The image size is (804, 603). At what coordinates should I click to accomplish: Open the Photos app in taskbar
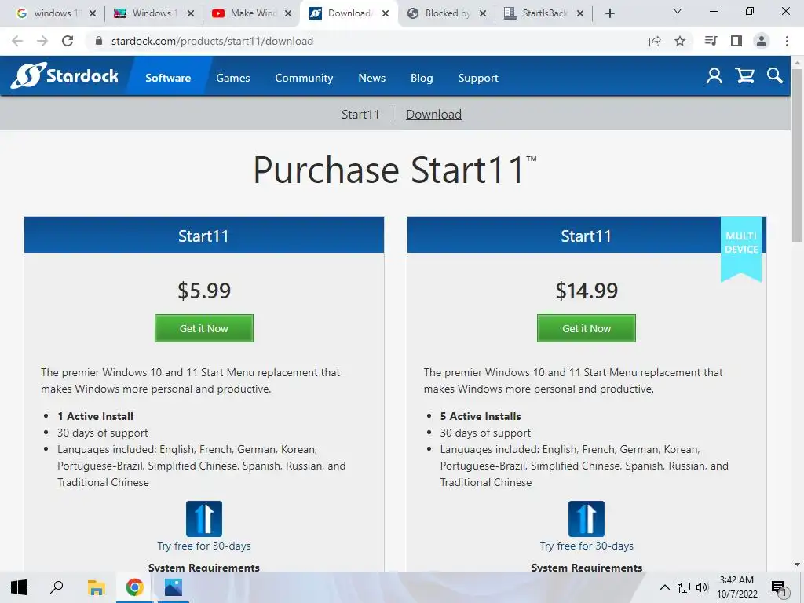click(x=174, y=587)
